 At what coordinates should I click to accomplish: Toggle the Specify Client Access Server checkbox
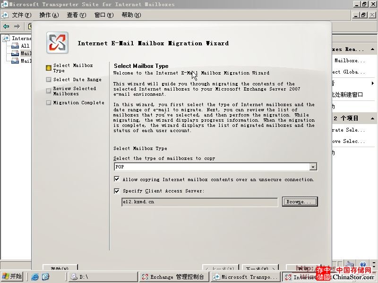coord(117,191)
